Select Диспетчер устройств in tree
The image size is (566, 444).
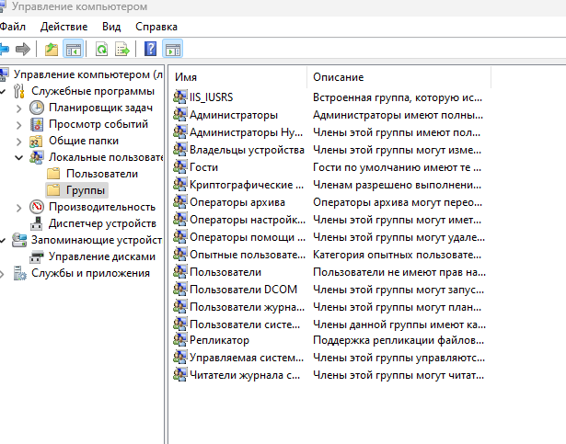(102, 223)
